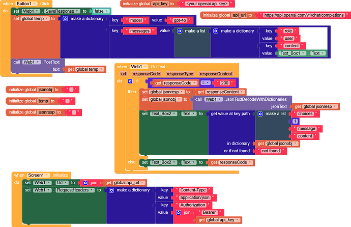Click the "Bearer" string block

pyautogui.click(x=209, y=212)
